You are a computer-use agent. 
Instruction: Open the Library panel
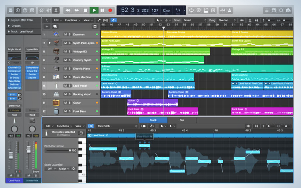(x=11, y=10)
